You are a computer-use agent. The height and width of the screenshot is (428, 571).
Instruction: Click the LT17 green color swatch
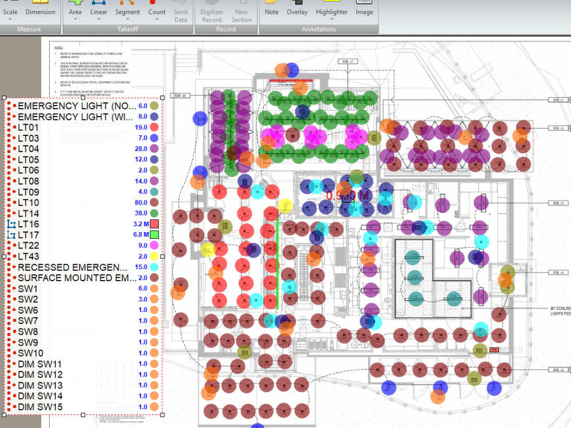pyautogui.click(x=154, y=235)
